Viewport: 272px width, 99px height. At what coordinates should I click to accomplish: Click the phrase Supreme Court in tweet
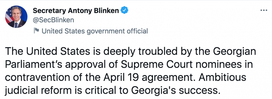click(157, 65)
